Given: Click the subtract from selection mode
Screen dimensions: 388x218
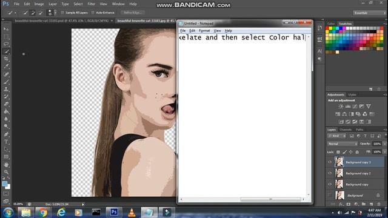Looking at the screenshot, I should point(41,13).
